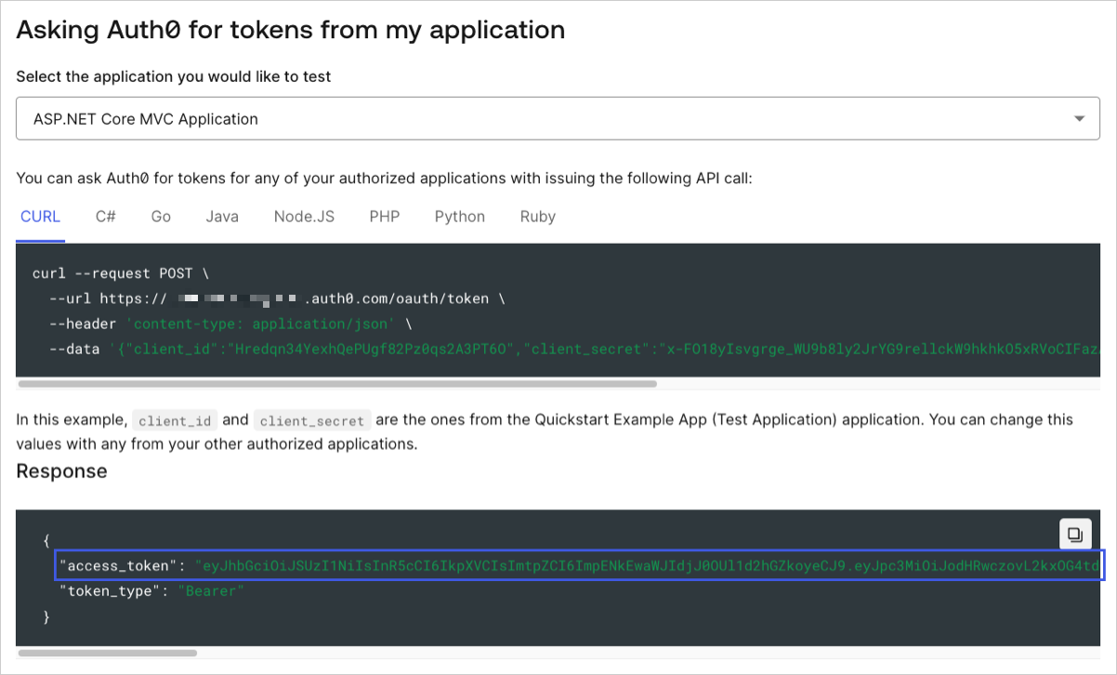Switch to the Python tab
The image size is (1117, 675).
pos(460,217)
